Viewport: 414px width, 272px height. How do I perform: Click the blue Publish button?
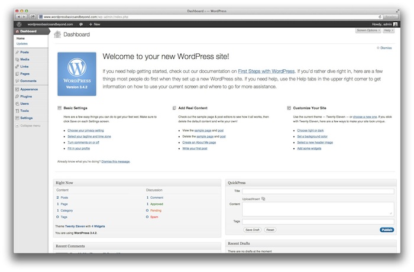tap(387, 230)
